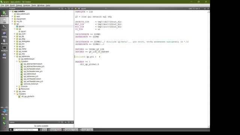Open the Analyze menu
The width and height of the screenshot is (240, 135).
(x=27, y=5)
